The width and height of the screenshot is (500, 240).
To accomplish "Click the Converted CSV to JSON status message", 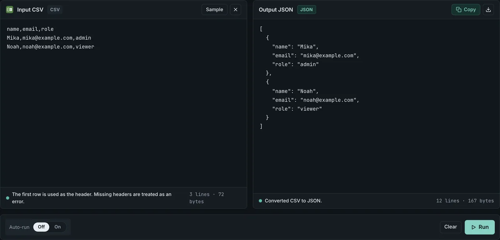I will pos(293,201).
